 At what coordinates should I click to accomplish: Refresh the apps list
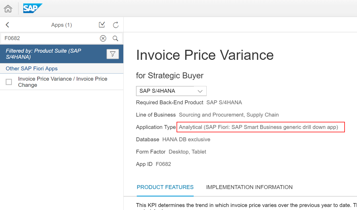(x=116, y=25)
